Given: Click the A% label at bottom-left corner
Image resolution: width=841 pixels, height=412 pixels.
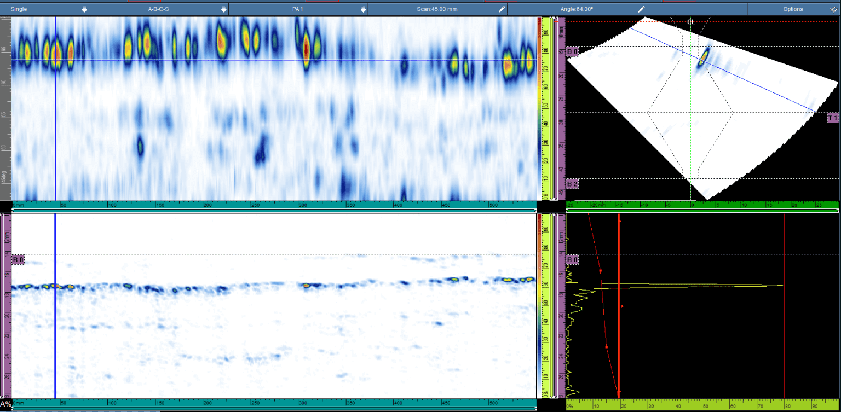Looking at the screenshot, I should pos(5,404).
